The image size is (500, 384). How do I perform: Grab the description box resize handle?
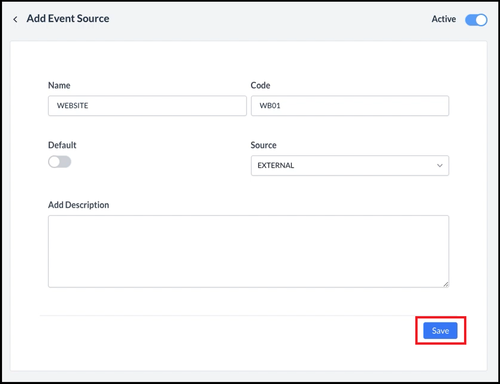click(x=446, y=284)
